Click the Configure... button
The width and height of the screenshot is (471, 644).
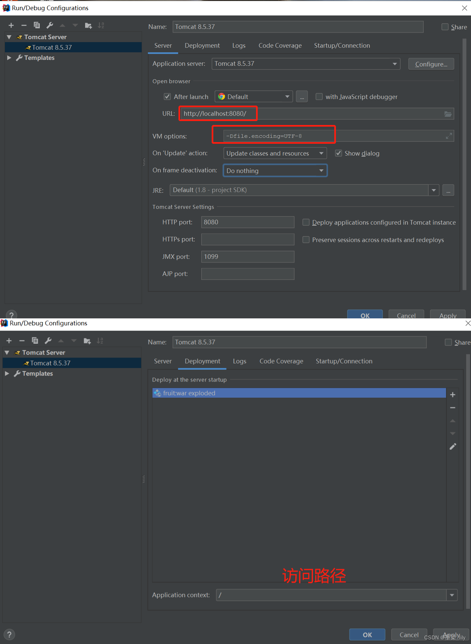(x=431, y=64)
